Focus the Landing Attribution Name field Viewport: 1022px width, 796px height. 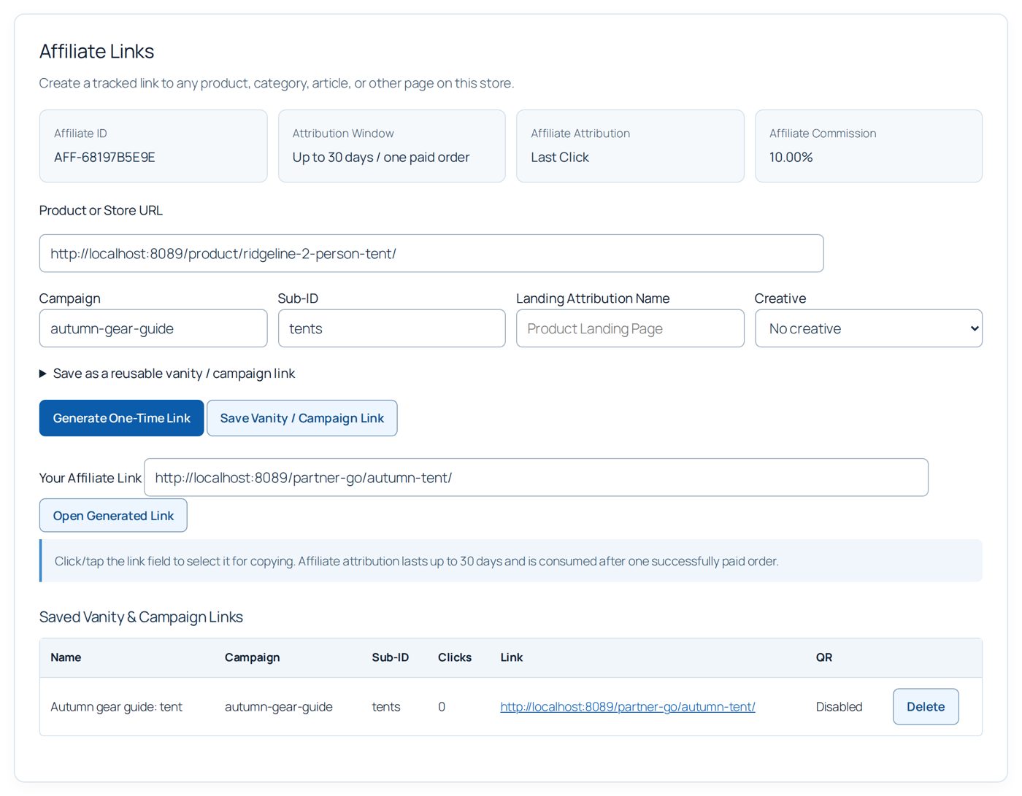[630, 328]
